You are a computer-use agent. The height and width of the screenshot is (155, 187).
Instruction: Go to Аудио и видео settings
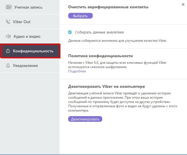27,36
